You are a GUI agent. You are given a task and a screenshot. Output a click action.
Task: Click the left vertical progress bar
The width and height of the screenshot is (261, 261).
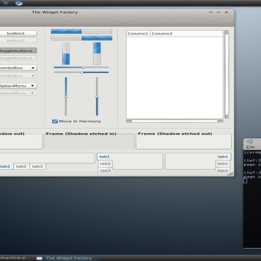pyautogui.click(x=66, y=54)
